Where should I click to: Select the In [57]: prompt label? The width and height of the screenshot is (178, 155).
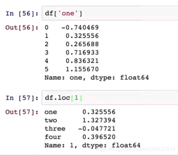[22, 98]
